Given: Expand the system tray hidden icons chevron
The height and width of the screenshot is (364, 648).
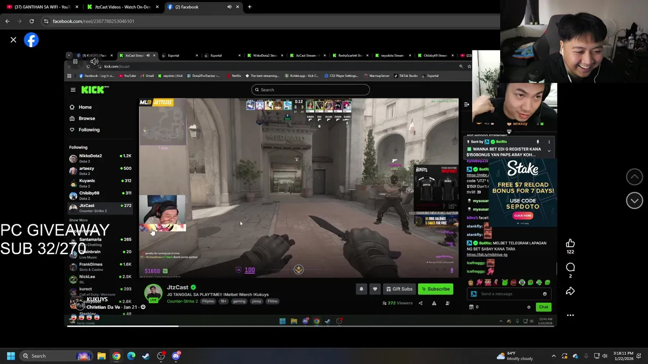Looking at the screenshot, I should [553, 356].
